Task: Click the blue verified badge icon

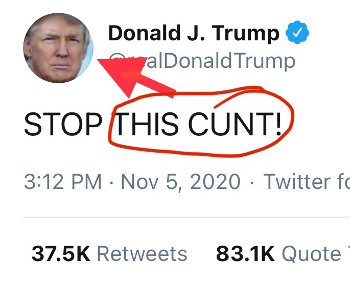Action: [x=297, y=32]
